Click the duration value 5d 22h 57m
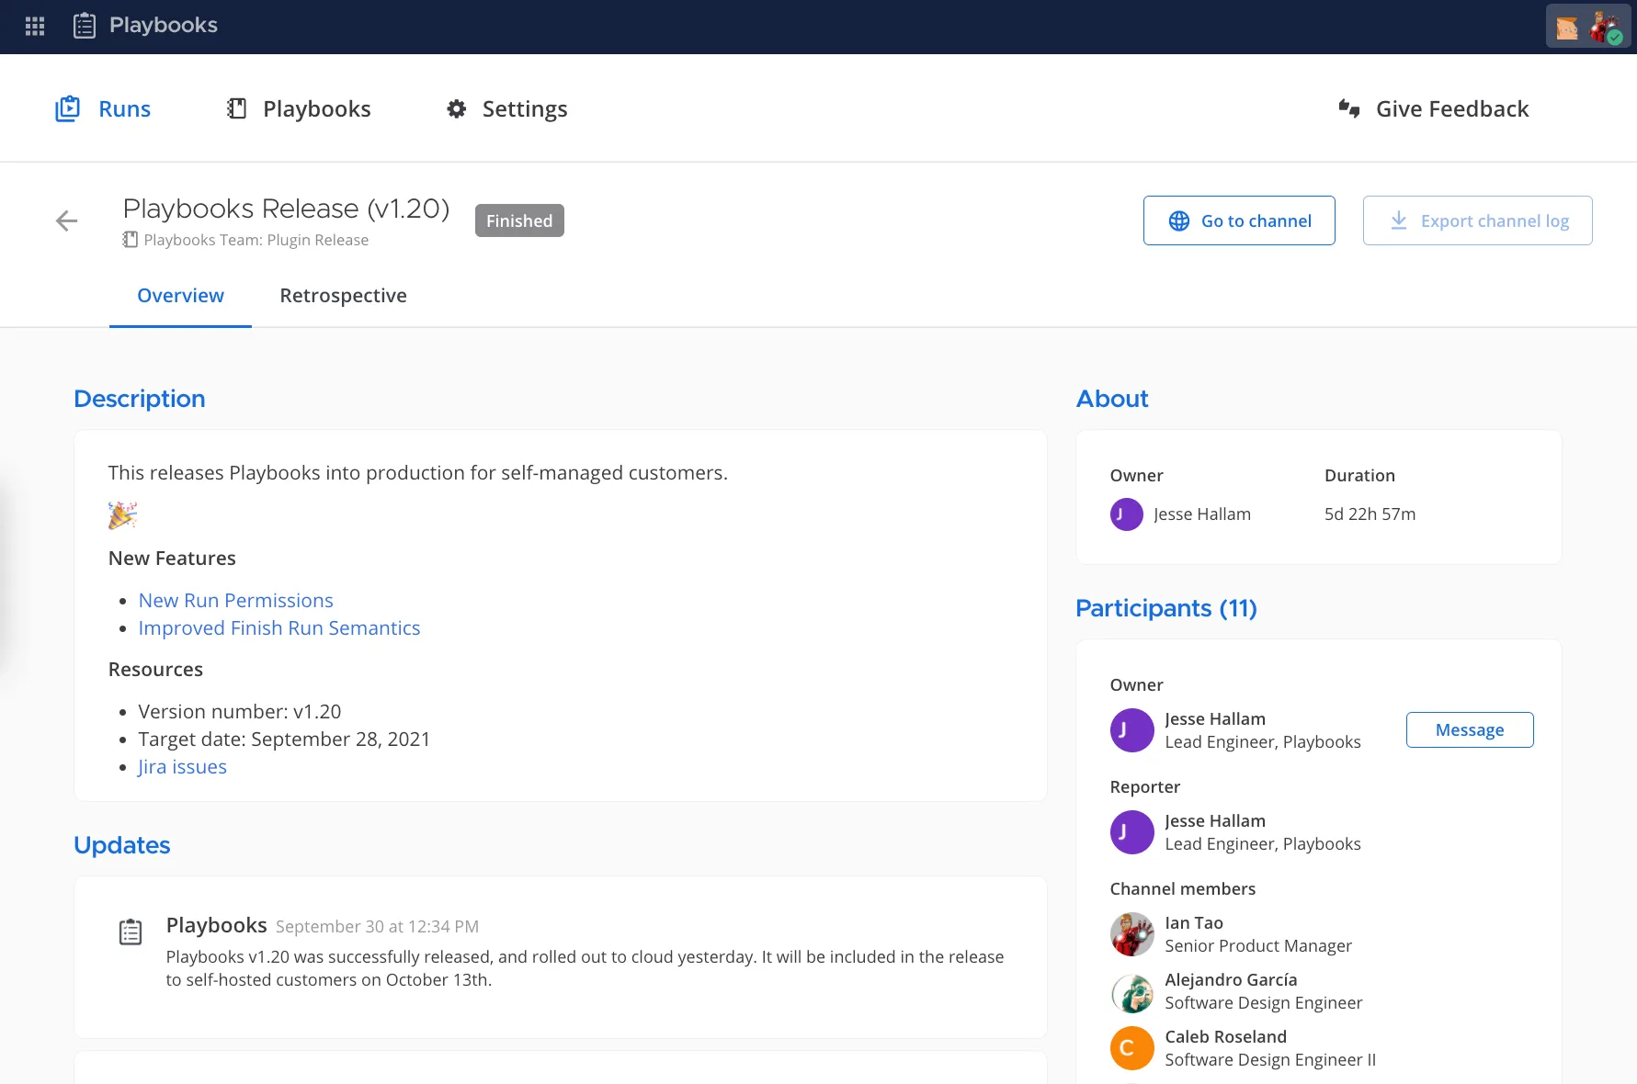The height and width of the screenshot is (1084, 1637). (1370, 514)
